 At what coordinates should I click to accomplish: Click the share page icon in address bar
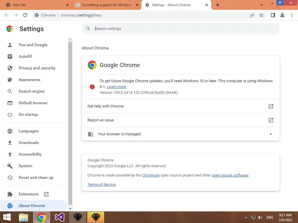point(252,15)
